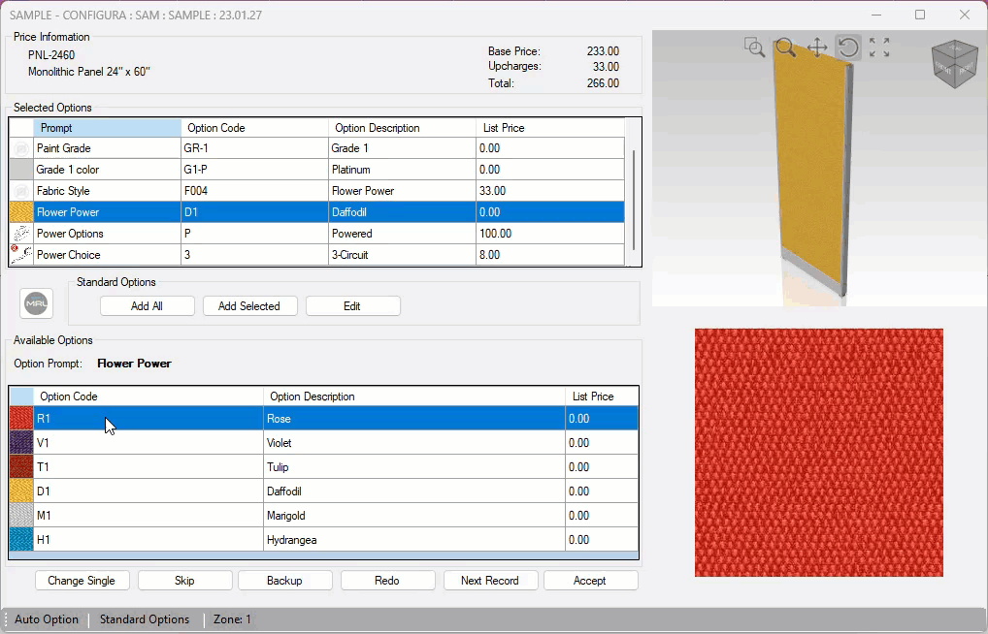Click the Grade 1 color gray swatch

click(x=21, y=170)
